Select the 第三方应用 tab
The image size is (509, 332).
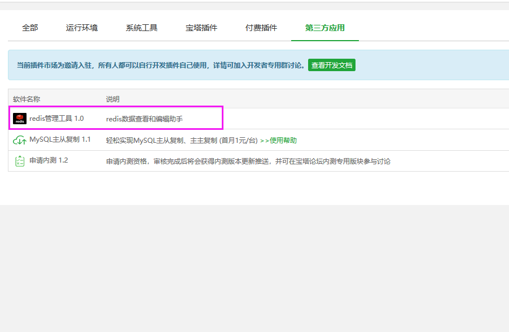(325, 28)
